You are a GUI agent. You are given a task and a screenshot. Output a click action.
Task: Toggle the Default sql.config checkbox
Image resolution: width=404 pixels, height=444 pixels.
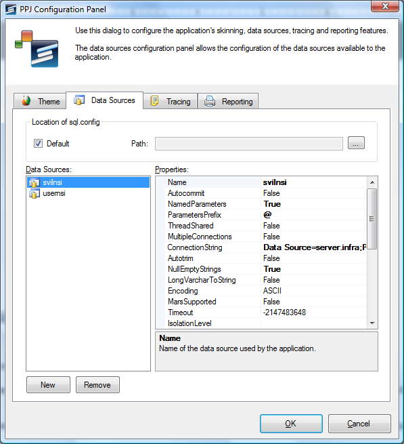point(38,144)
